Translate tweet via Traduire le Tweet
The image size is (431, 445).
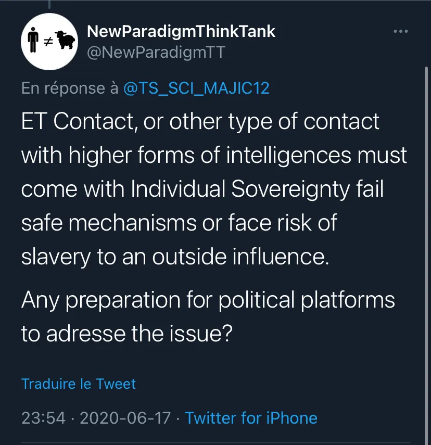click(x=79, y=384)
